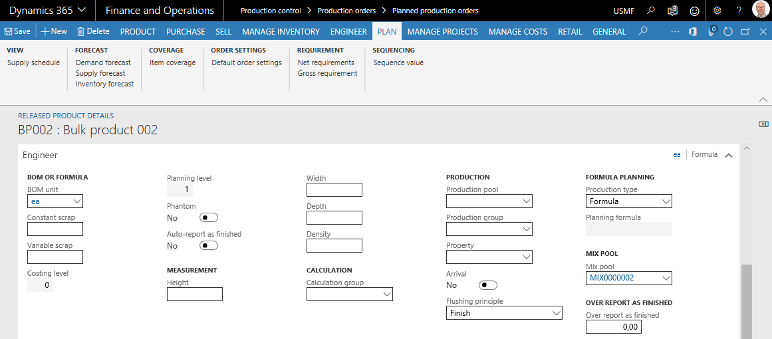772x339 pixels.
Task: Switch to the GENERAL tab
Action: [x=609, y=31]
